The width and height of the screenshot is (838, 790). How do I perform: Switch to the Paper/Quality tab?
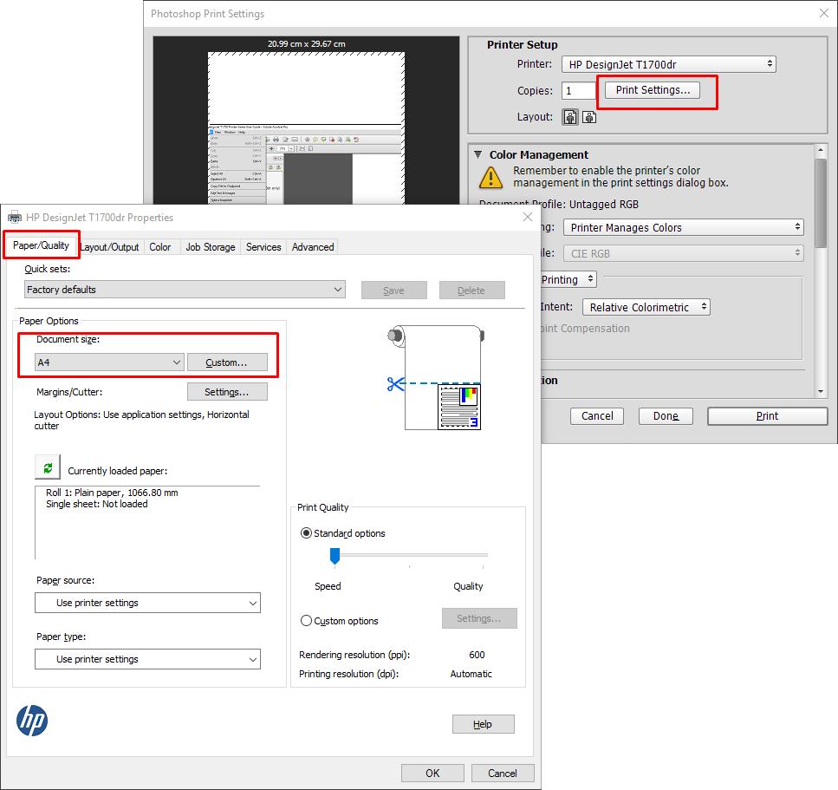pyautogui.click(x=41, y=245)
